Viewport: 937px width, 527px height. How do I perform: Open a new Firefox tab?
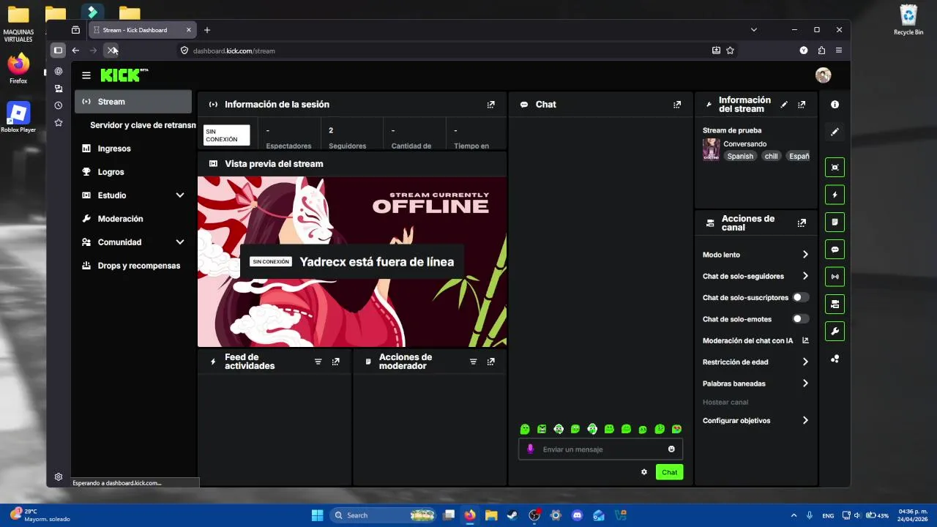[207, 30]
